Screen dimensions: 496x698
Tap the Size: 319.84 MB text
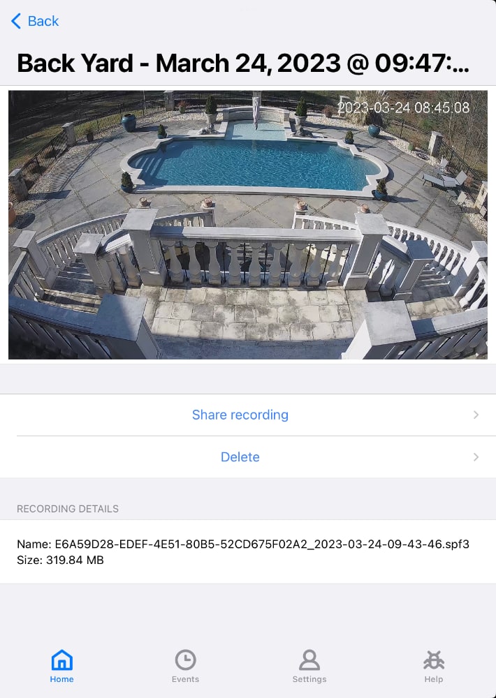[x=60, y=560]
